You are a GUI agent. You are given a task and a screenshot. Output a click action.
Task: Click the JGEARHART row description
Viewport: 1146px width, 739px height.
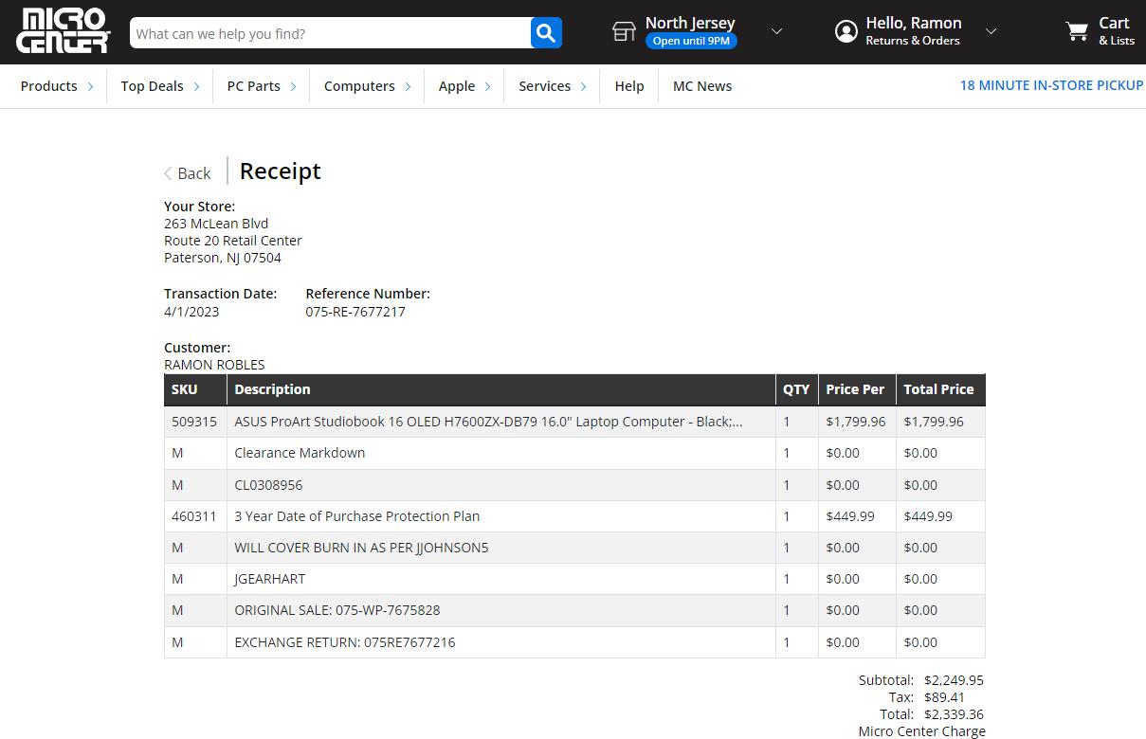pyautogui.click(x=270, y=579)
